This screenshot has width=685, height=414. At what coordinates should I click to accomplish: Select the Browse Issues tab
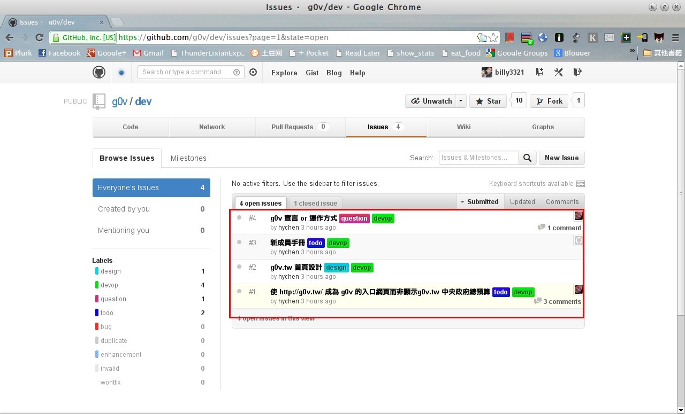[127, 158]
